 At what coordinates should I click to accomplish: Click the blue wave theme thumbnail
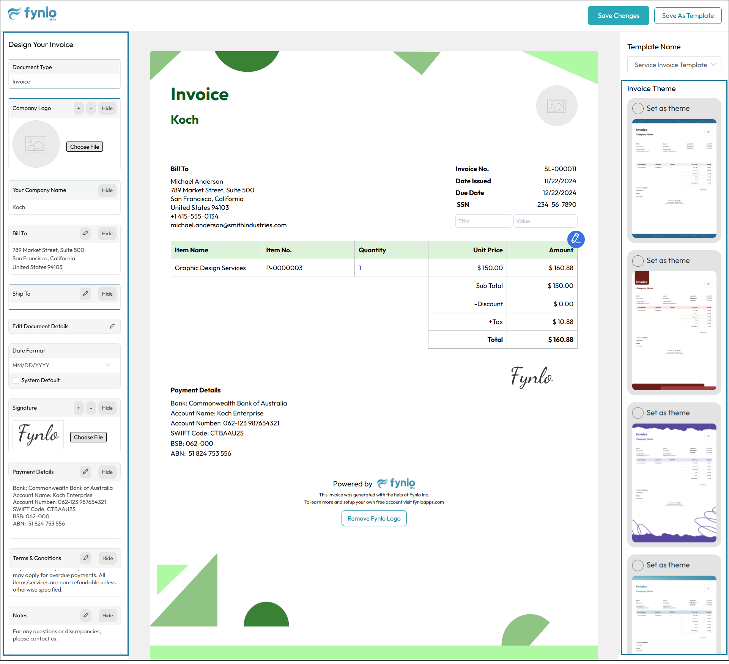pos(674,178)
